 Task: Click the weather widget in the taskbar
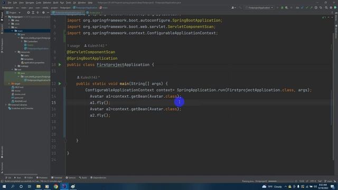(x=272, y=186)
